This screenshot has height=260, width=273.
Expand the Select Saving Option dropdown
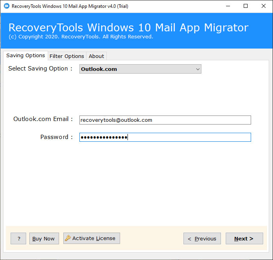(140, 69)
